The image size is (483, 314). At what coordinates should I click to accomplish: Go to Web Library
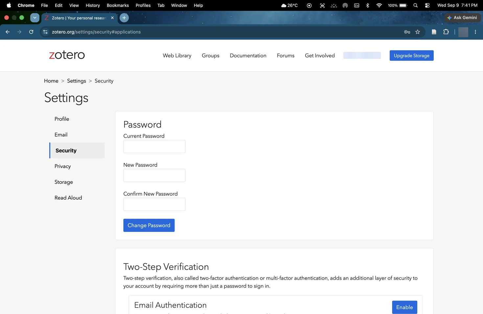tap(177, 56)
